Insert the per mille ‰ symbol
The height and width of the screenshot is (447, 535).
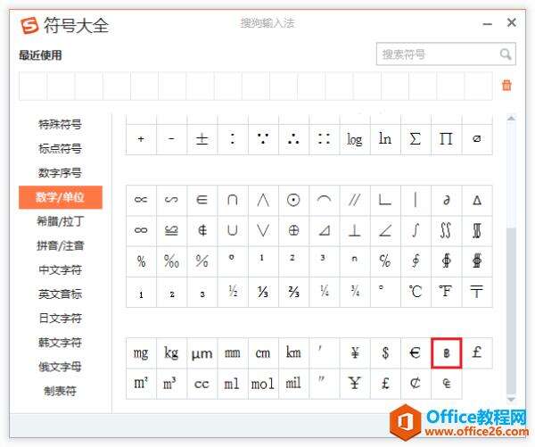click(x=171, y=261)
